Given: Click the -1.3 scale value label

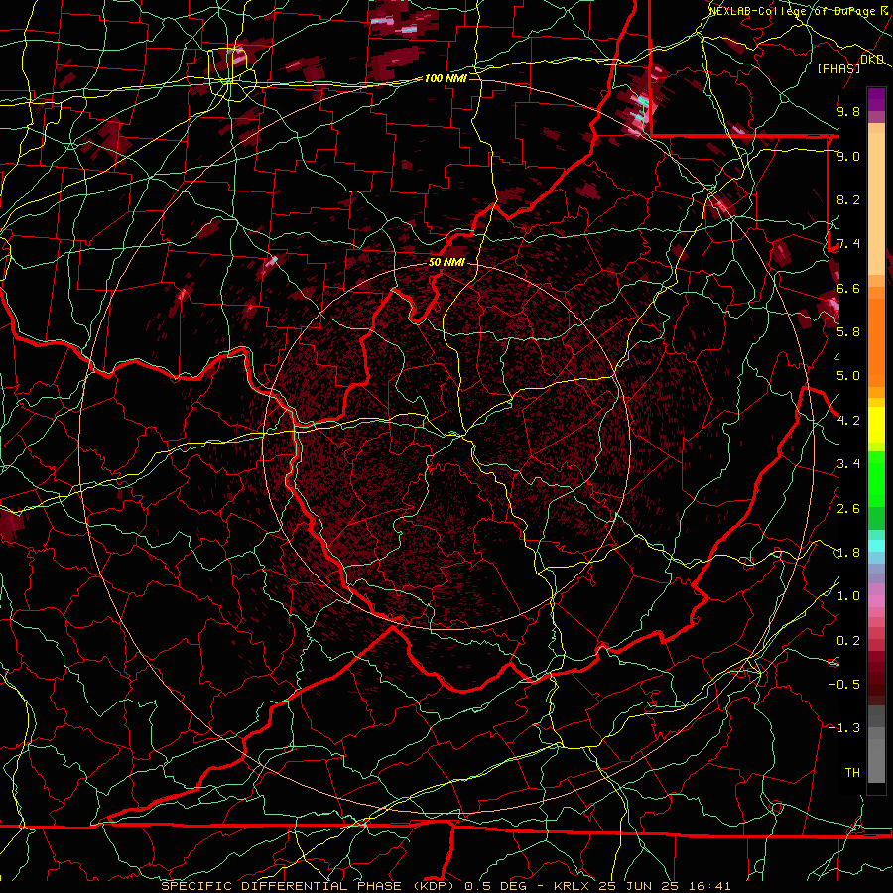Looking at the screenshot, I should (x=844, y=728).
